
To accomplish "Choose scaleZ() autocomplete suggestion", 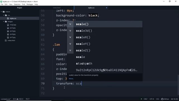I will [x=105, y=50].
